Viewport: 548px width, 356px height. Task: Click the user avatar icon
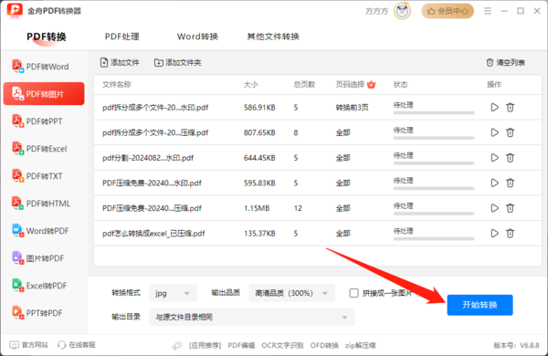point(402,11)
